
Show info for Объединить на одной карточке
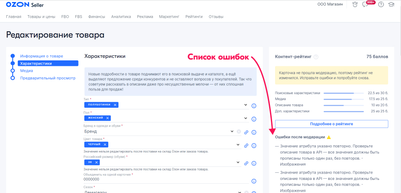[254, 181]
